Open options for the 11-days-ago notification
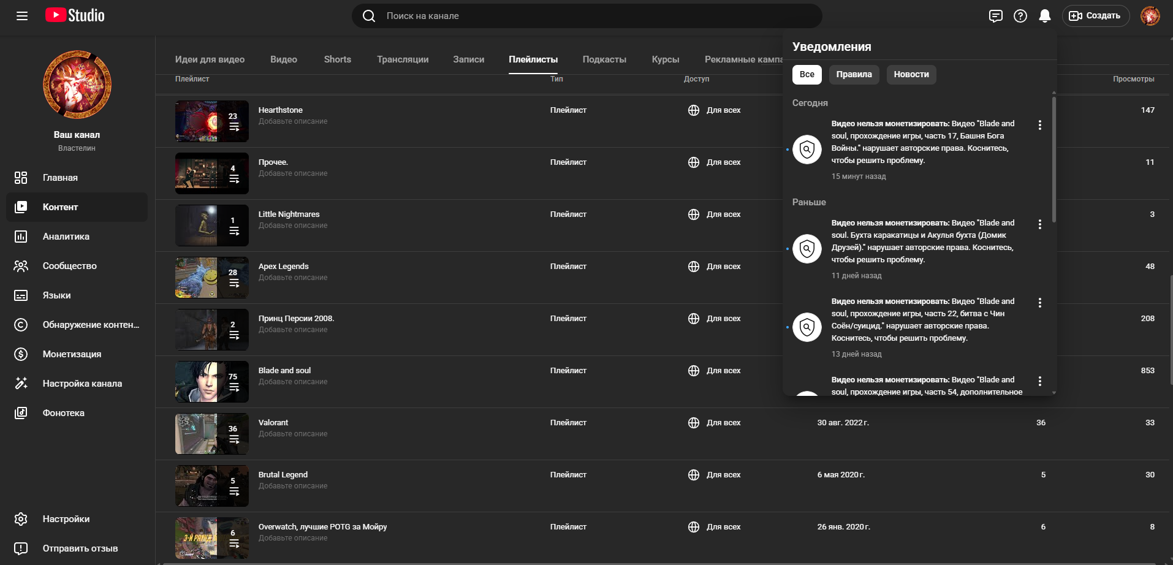This screenshot has height=565, width=1173. (x=1040, y=224)
